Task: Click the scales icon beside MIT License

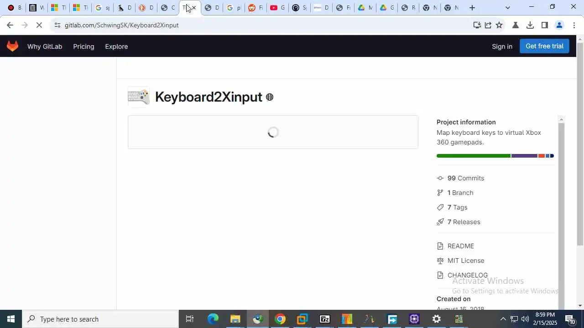Action: (x=440, y=261)
